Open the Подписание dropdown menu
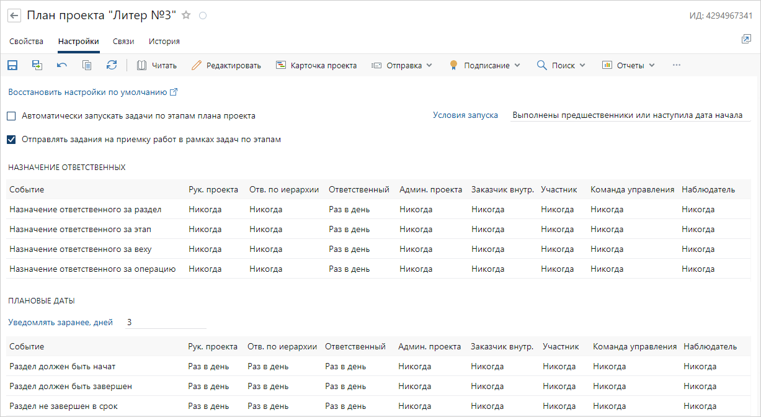 [485, 65]
